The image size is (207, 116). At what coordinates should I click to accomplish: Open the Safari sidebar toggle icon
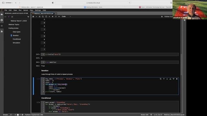pyautogui.click(x=3, y=3)
